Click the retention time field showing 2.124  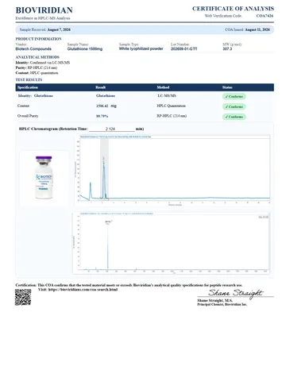coord(112,129)
